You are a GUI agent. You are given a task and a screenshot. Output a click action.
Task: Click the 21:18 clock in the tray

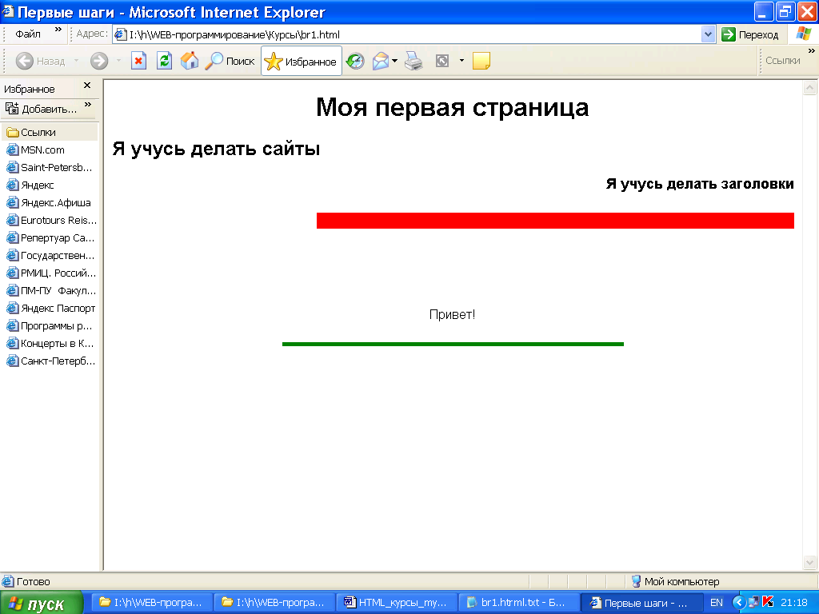coord(794,603)
